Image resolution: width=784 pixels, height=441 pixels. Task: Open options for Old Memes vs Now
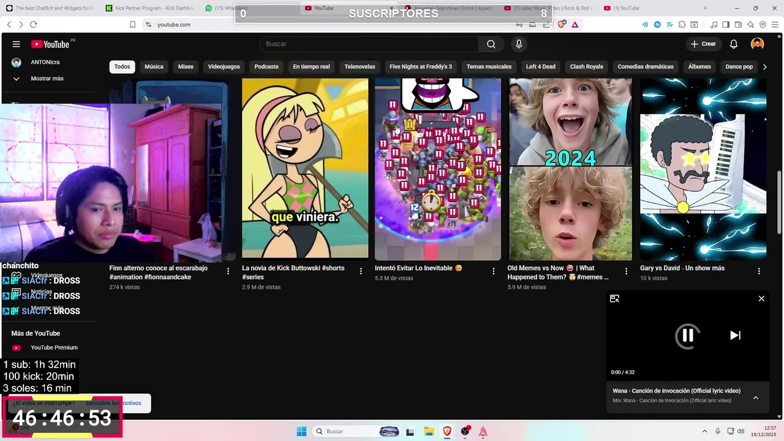[626, 271]
